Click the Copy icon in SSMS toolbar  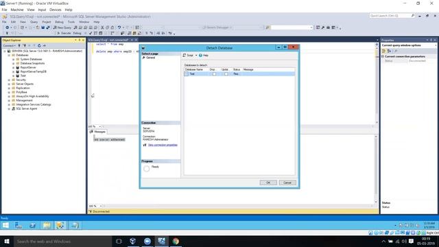tap(107, 27)
